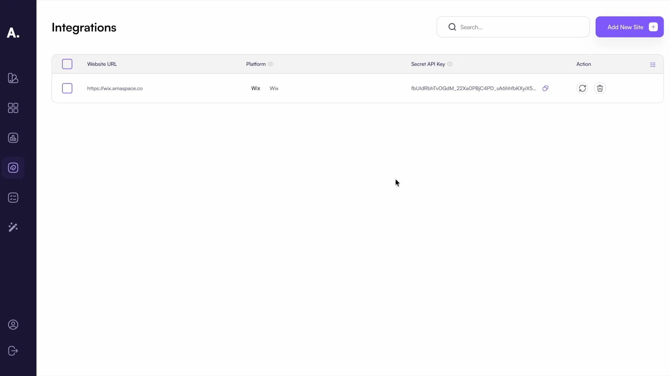Select the integrations link icon in sidebar

(x=13, y=168)
